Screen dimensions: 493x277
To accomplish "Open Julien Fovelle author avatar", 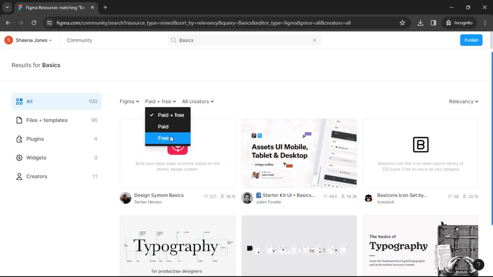I will (x=247, y=198).
